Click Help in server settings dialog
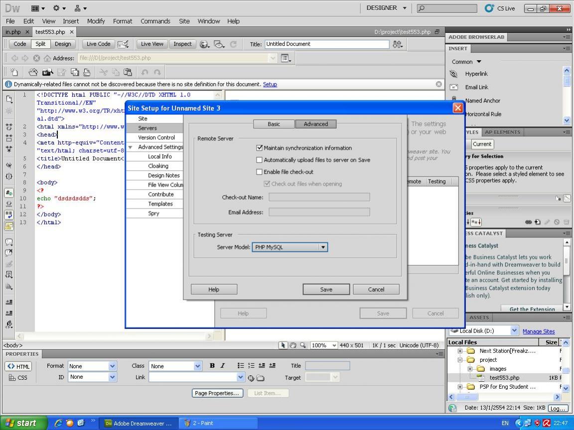 [x=214, y=289]
